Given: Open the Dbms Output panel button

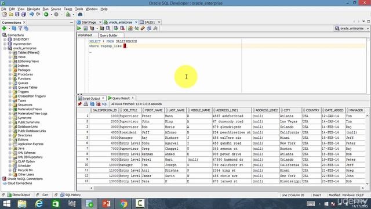Looking at the screenshot, I should 19,195.
